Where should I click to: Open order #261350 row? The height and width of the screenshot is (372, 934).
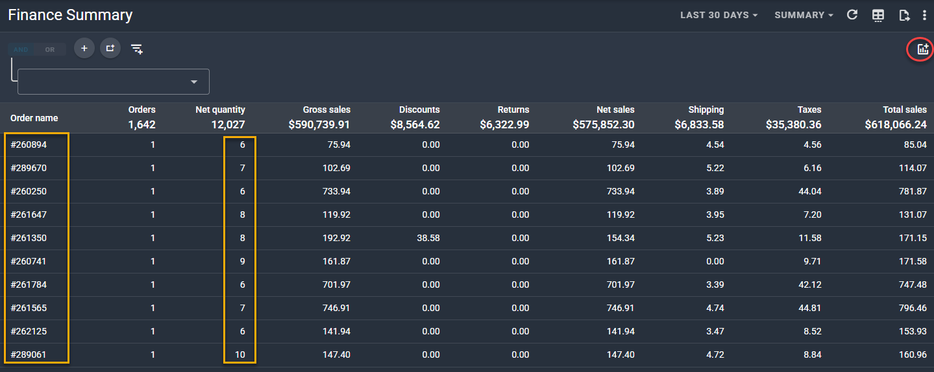point(29,238)
